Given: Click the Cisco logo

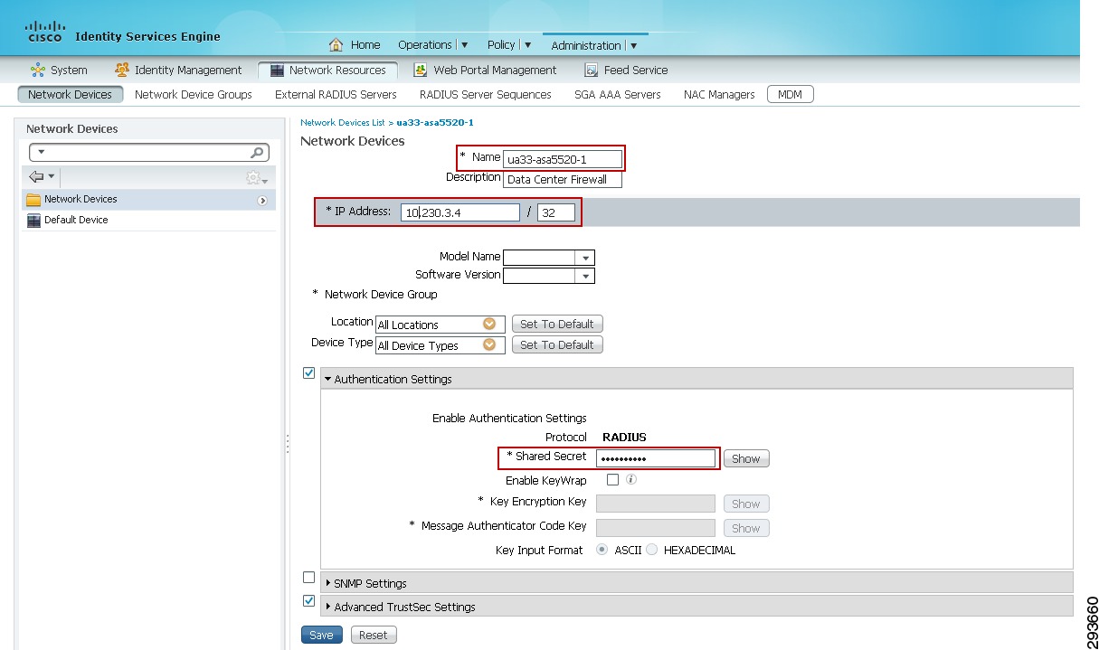Looking at the screenshot, I should pyautogui.click(x=44, y=32).
